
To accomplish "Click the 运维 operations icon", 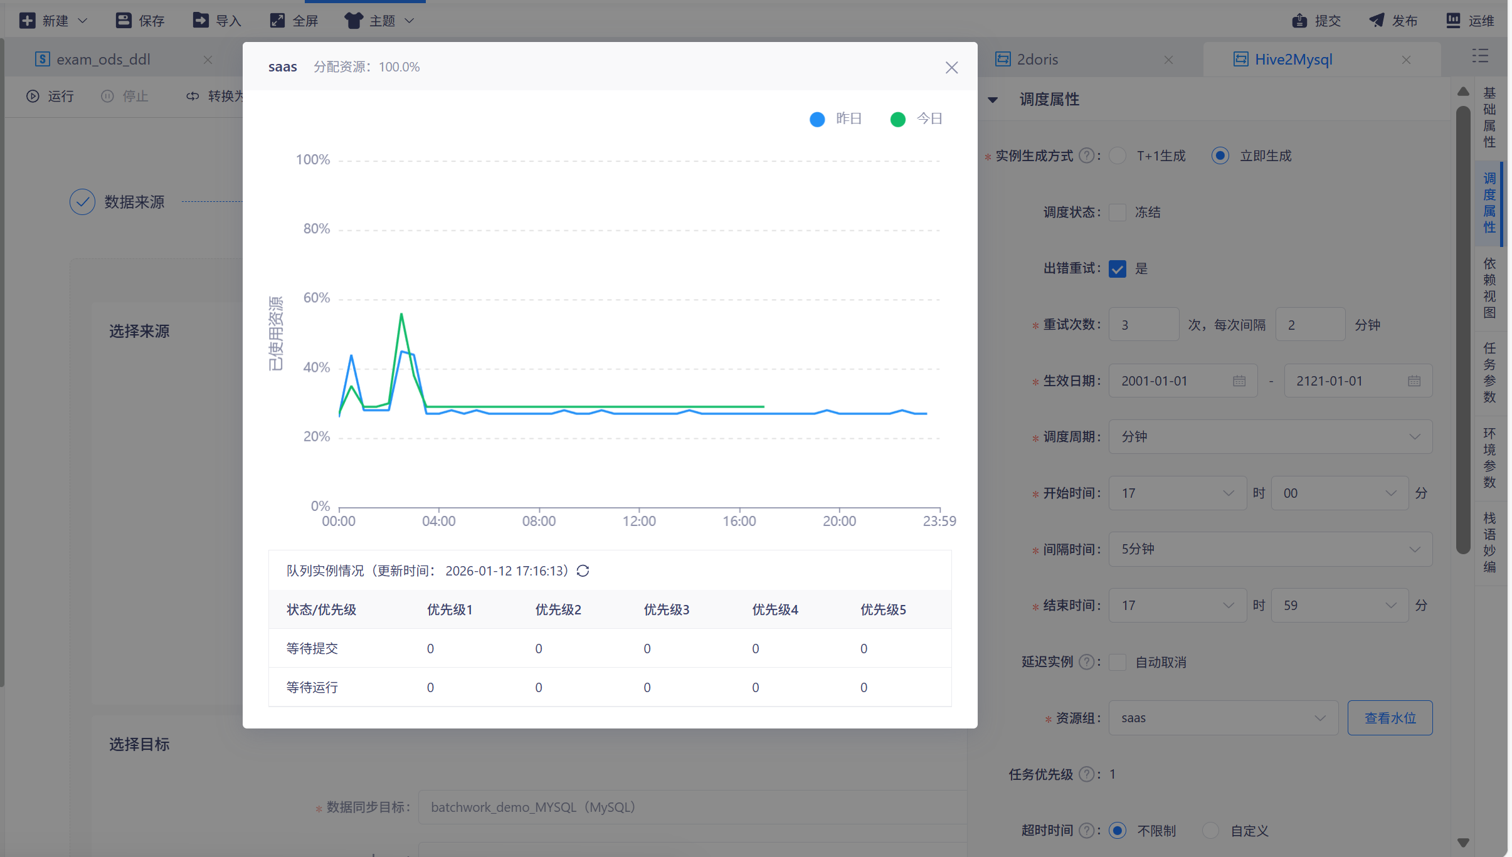I will pos(1453,21).
